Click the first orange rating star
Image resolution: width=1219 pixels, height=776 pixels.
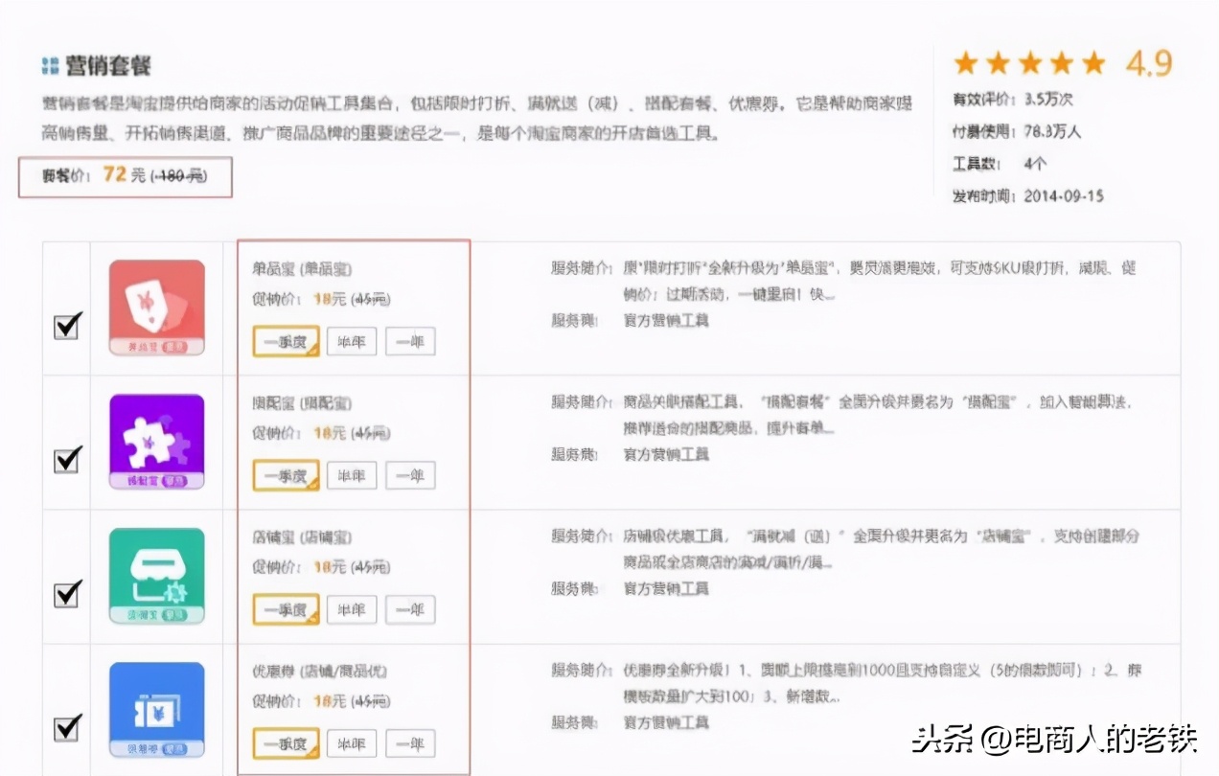pos(967,61)
